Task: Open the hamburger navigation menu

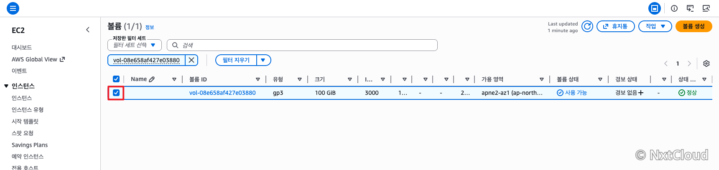Action: coord(13,8)
